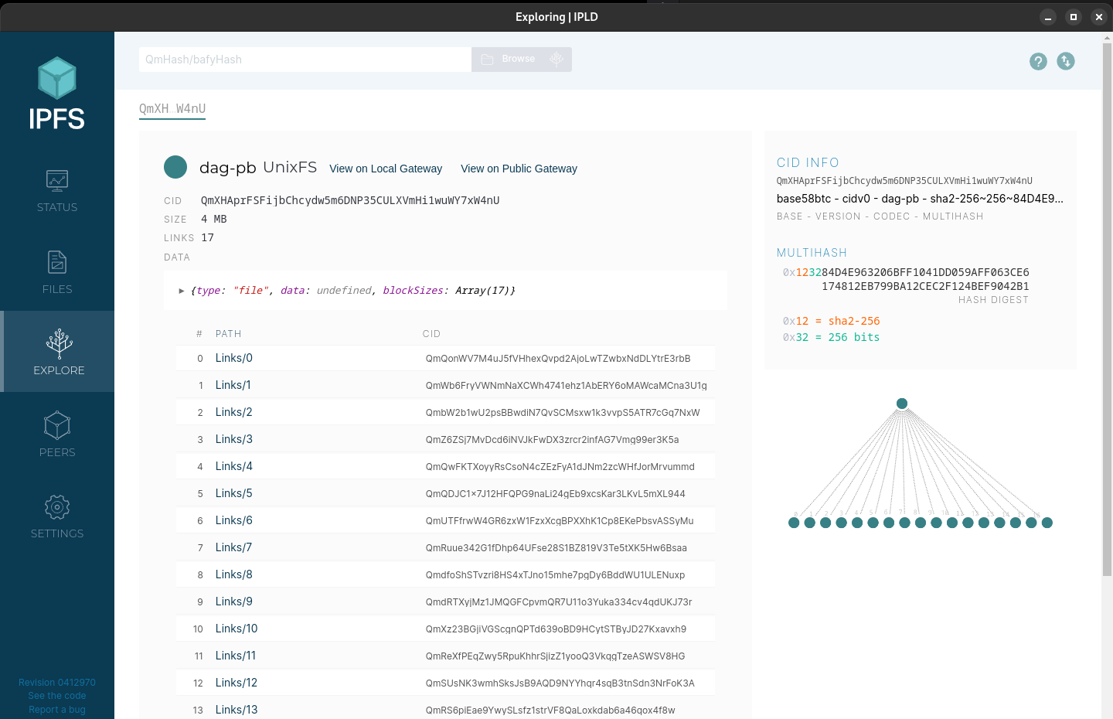1113x719 pixels.
Task: Click the leftmost child node in graph
Action: [794, 523]
